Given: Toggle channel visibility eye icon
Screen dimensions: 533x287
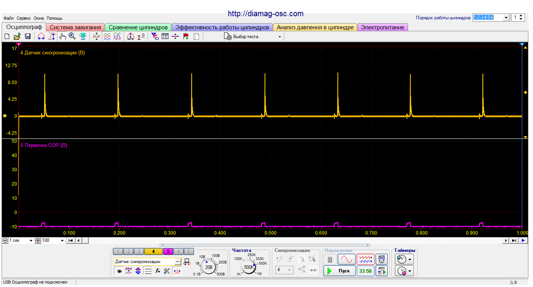Looking at the screenshot, I should pos(119,271).
